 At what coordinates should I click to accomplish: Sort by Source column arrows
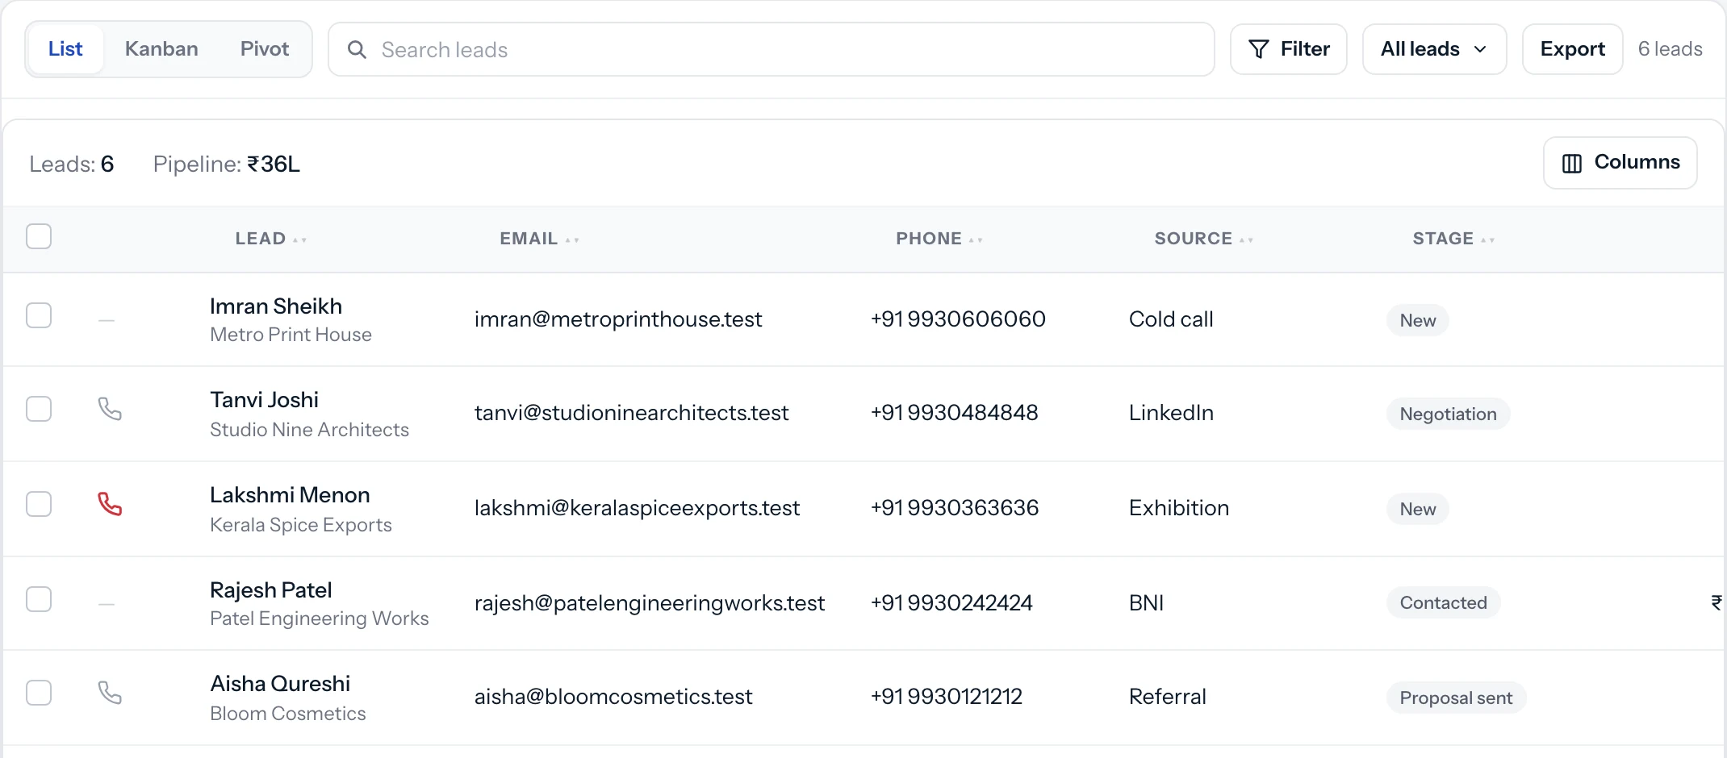click(1246, 239)
